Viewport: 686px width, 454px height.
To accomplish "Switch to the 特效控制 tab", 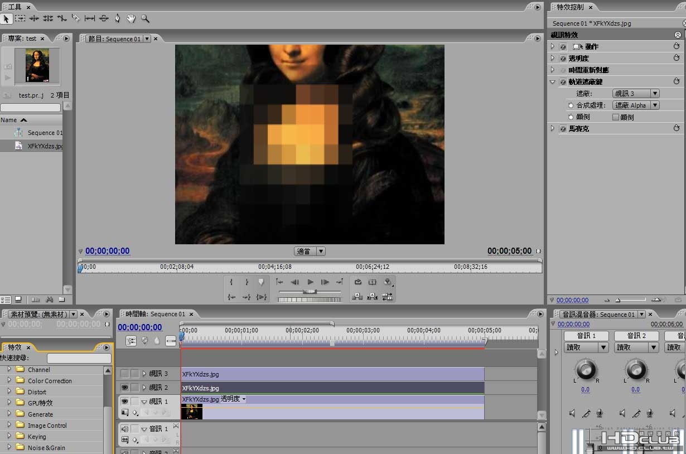I will (570, 7).
